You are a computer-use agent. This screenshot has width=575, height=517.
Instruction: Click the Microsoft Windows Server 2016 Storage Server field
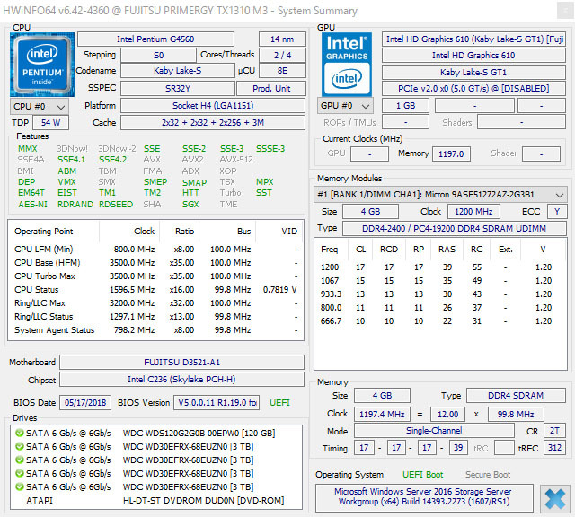pyautogui.click(x=424, y=497)
